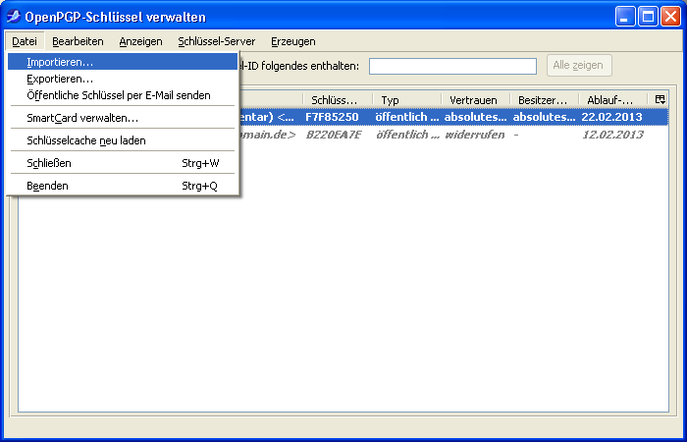Choose Schließen from the menu
The height and width of the screenshot is (442, 687).
coord(123,163)
